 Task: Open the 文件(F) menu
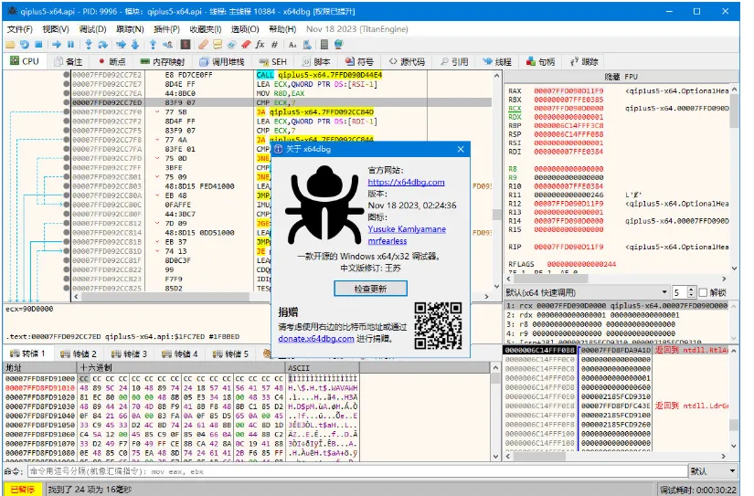coord(20,29)
